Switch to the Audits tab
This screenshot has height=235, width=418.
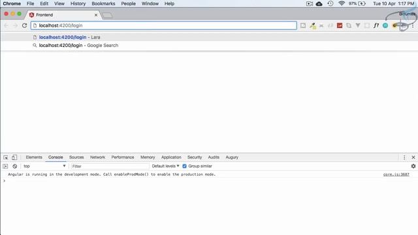coord(214,157)
